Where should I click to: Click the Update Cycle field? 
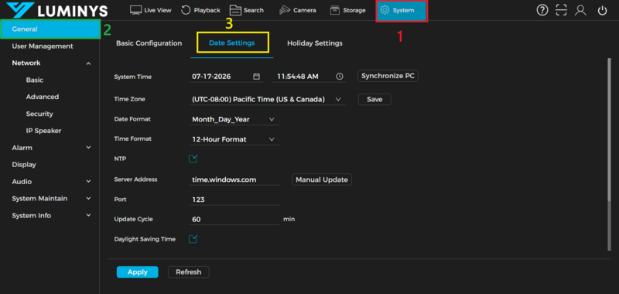click(x=234, y=219)
